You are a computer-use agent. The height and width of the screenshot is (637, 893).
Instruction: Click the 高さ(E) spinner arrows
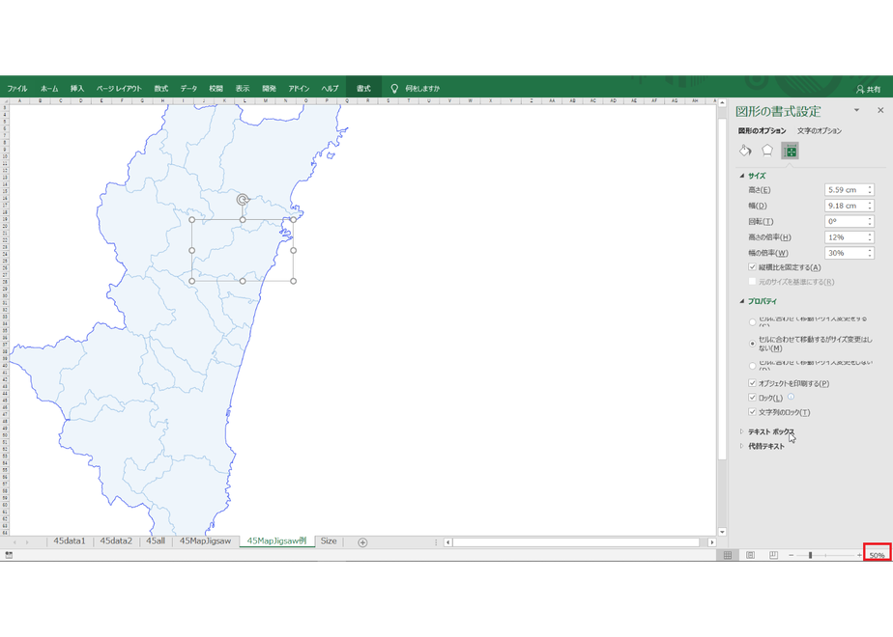(870, 190)
